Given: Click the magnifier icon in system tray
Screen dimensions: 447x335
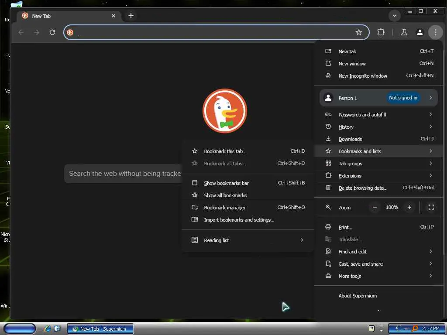Looking at the screenshot, I should click(415, 329).
